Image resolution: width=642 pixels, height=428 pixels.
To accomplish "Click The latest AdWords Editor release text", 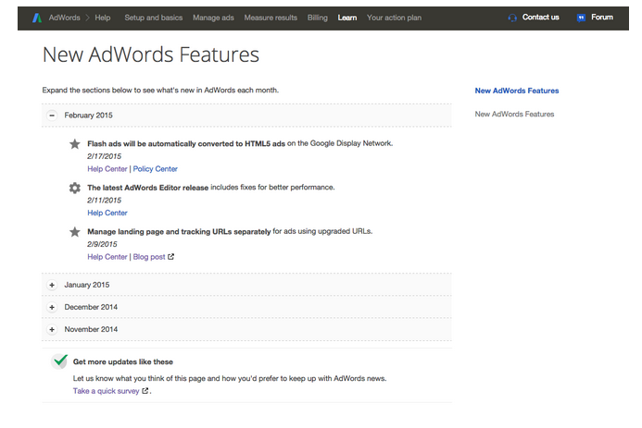I will 148,188.
